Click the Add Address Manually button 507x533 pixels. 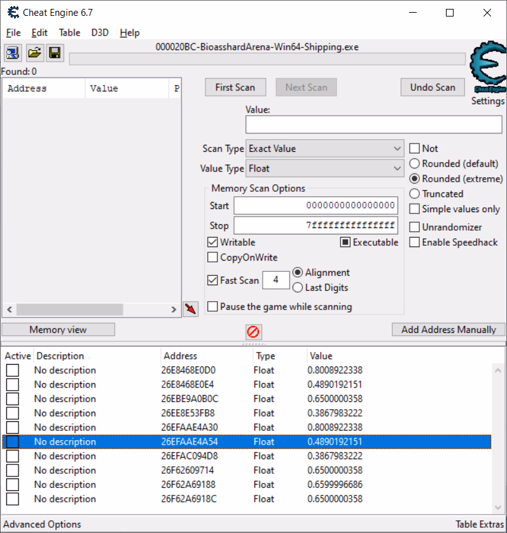448,330
